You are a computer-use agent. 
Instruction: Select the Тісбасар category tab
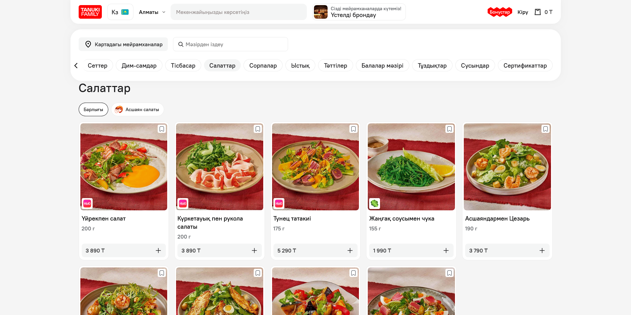(183, 66)
